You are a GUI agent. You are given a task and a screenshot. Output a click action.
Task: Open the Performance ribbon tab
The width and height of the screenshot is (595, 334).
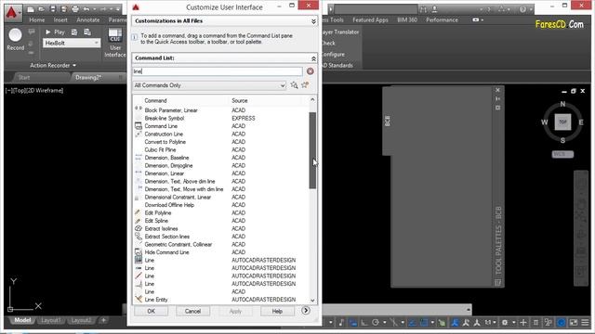click(x=442, y=20)
